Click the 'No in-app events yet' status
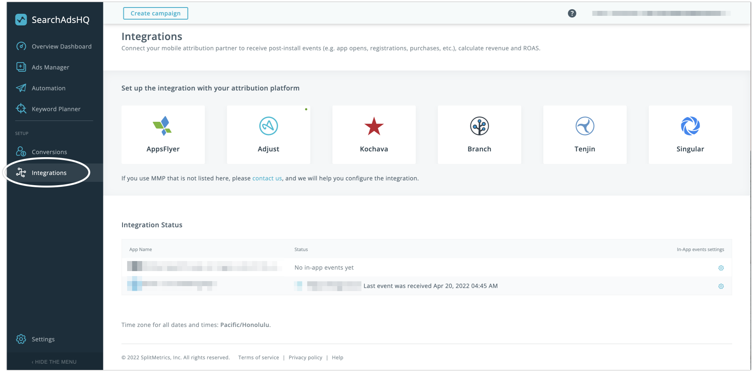The height and width of the screenshot is (372, 753). coord(324,267)
